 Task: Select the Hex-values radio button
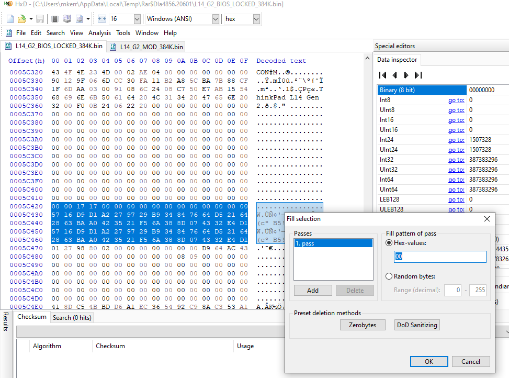[x=389, y=243]
